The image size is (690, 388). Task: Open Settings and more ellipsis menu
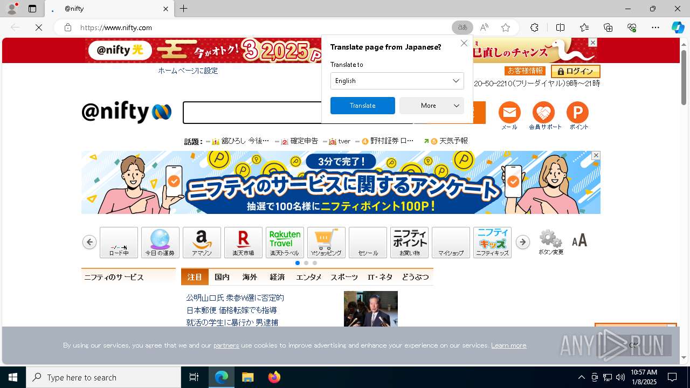pos(655,27)
